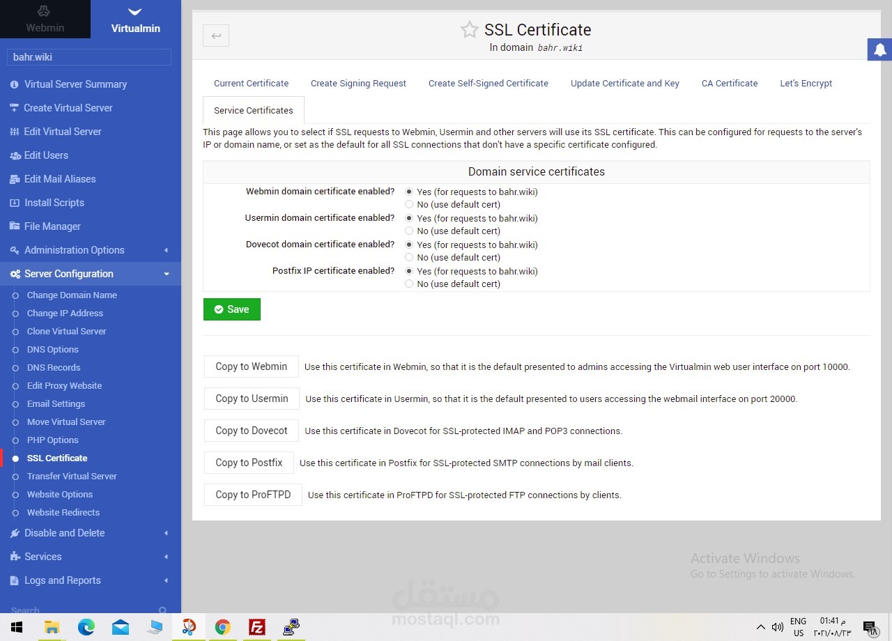Select Yes for Dovecot domain certificate

[409, 245]
